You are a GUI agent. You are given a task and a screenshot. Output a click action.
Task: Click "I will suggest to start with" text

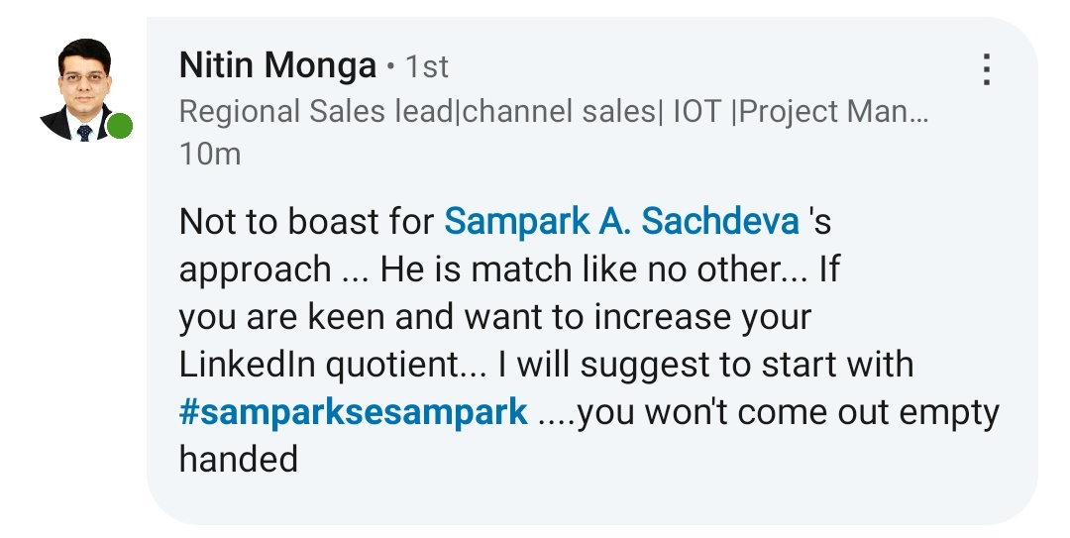click(705, 365)
